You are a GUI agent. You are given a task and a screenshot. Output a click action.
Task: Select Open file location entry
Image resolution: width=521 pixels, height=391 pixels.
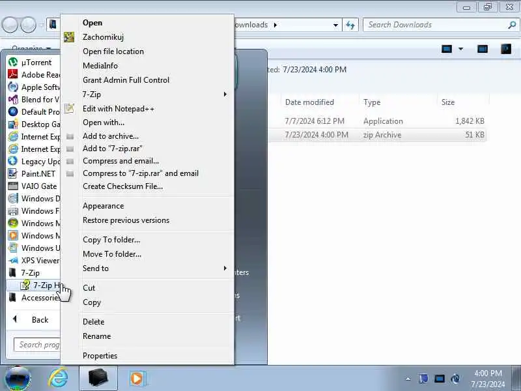coord(113,51)
